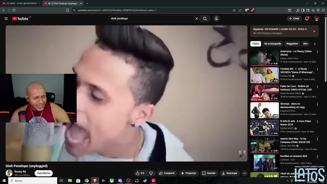327x184 pixels.
Task: Open the Brave VPN shield icon
Action: 318,10
